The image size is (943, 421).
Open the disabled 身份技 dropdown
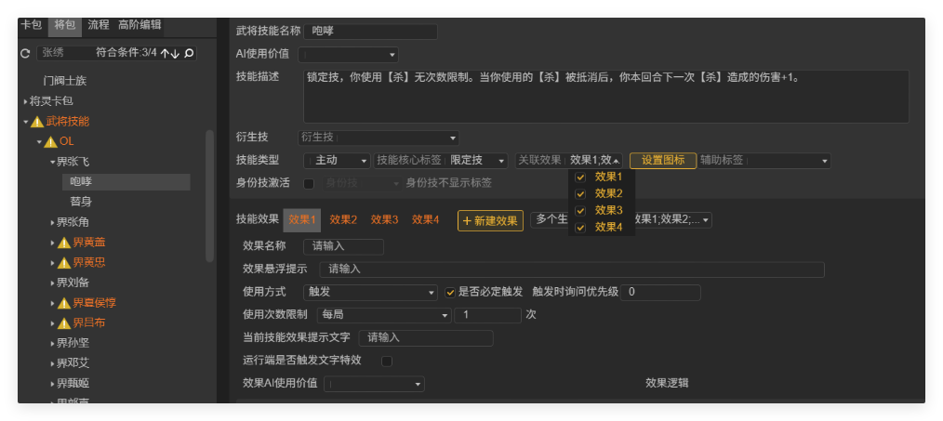click(x=362, y=183)
